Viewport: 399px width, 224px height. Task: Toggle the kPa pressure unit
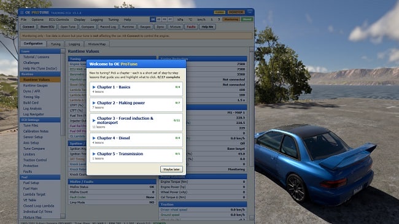(x=180, y=20)
